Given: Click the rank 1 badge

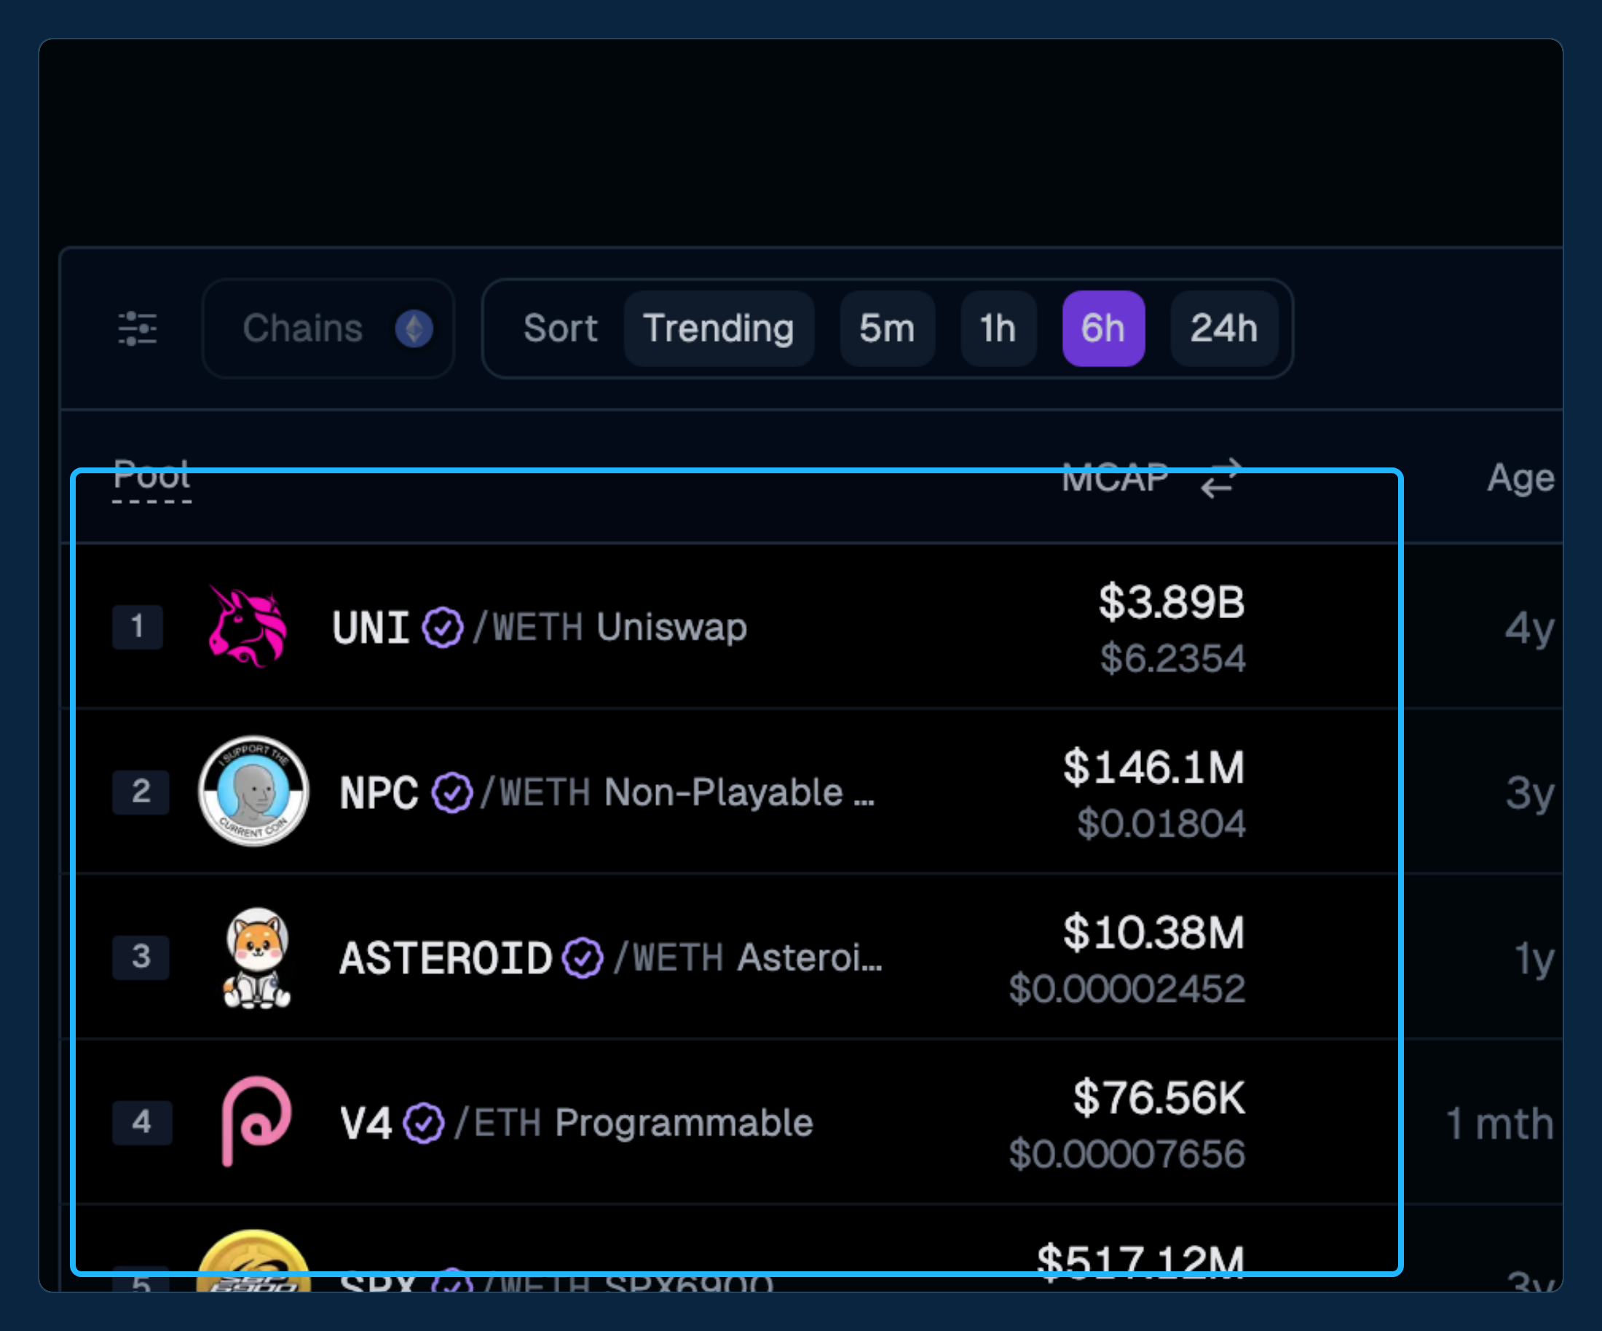Looking at the screenshot, I should (138, 627).
